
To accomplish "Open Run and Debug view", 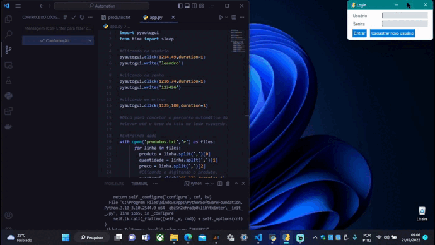I will pos(8,65).
